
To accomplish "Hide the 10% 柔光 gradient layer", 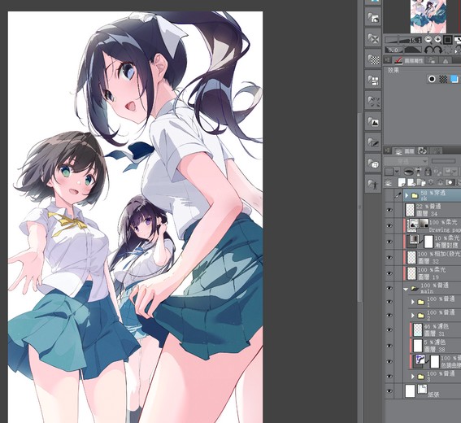I will click(389, 242).
